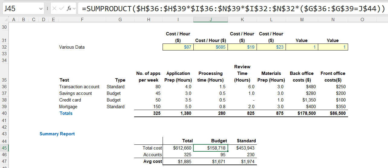Screen dimensions: 388x168
Task: Click the Mortgage test name cell
Action: (x=68, y=107)
